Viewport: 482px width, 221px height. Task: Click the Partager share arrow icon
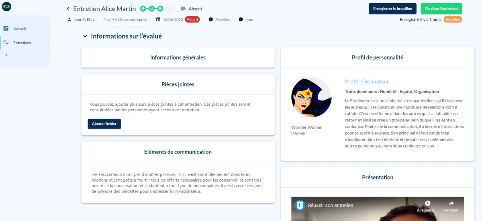pos(451,203)
